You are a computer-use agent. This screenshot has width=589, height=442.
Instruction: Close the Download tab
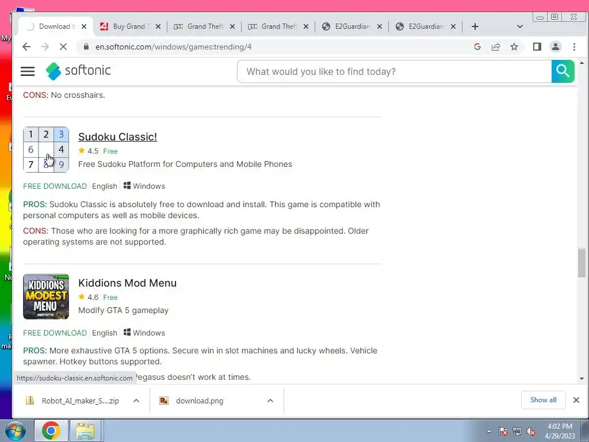[x=84, y=26]
